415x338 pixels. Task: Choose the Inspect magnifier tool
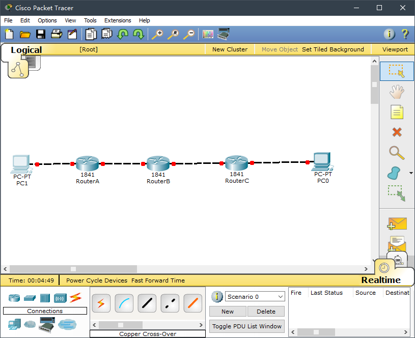397,153
